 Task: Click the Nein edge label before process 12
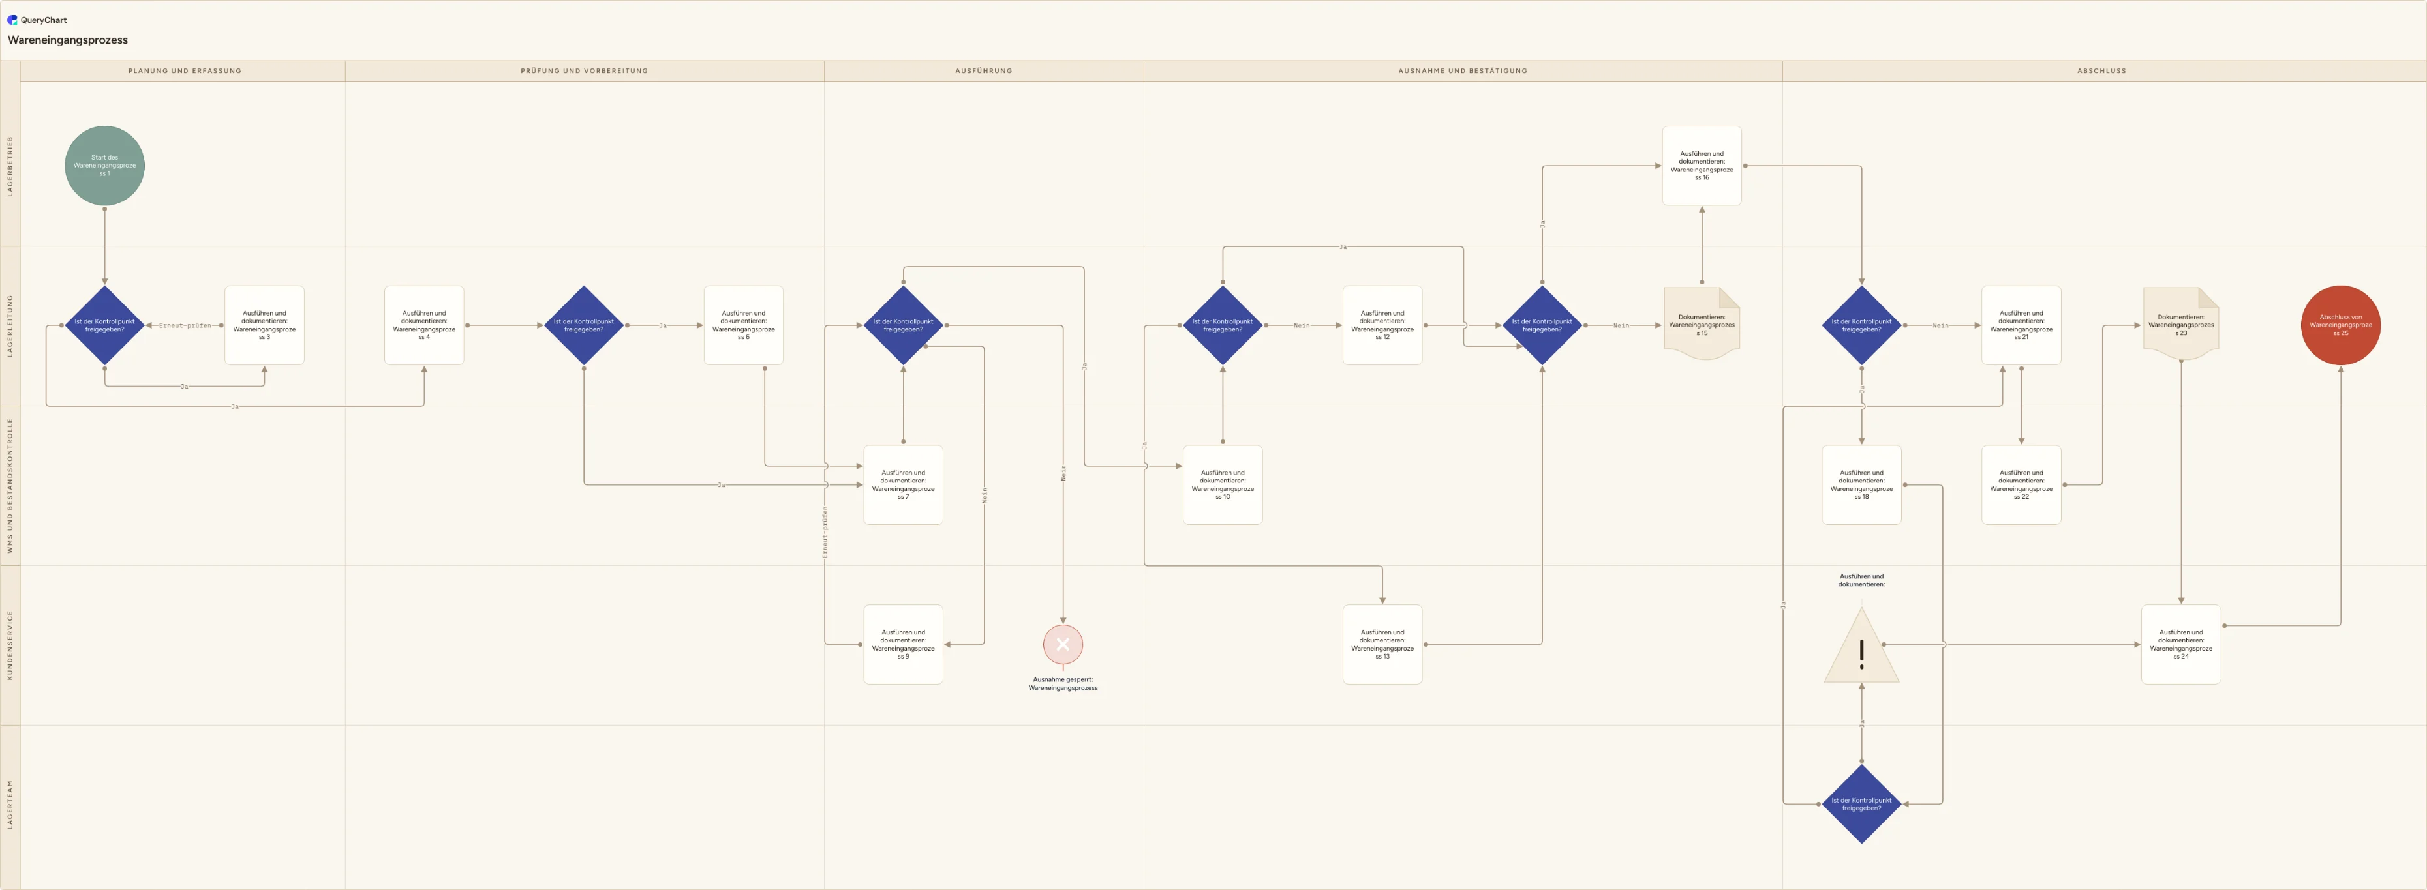click(1301, 325)
